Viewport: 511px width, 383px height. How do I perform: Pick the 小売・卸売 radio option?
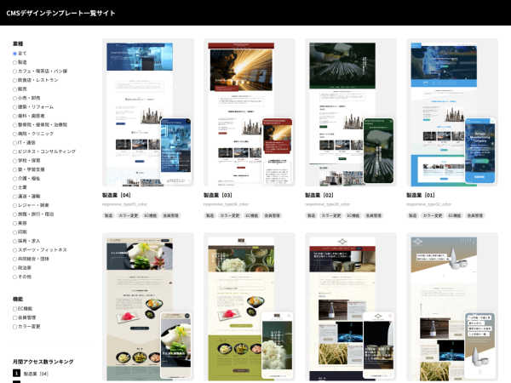[x=14, y=98]
